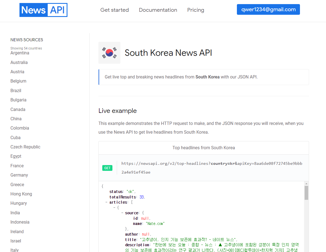The image size is (326, 252).
Task: Click the "Nate.com" name value
Action: [155, 224]
